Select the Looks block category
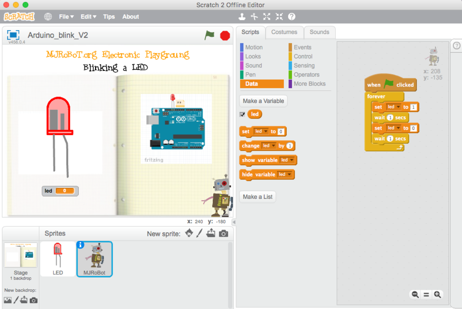 253,56
